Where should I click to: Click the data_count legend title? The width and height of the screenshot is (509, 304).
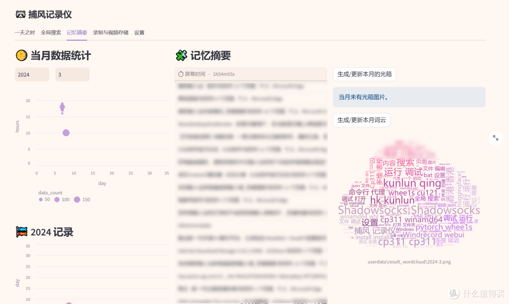click(x=50, y=193)
